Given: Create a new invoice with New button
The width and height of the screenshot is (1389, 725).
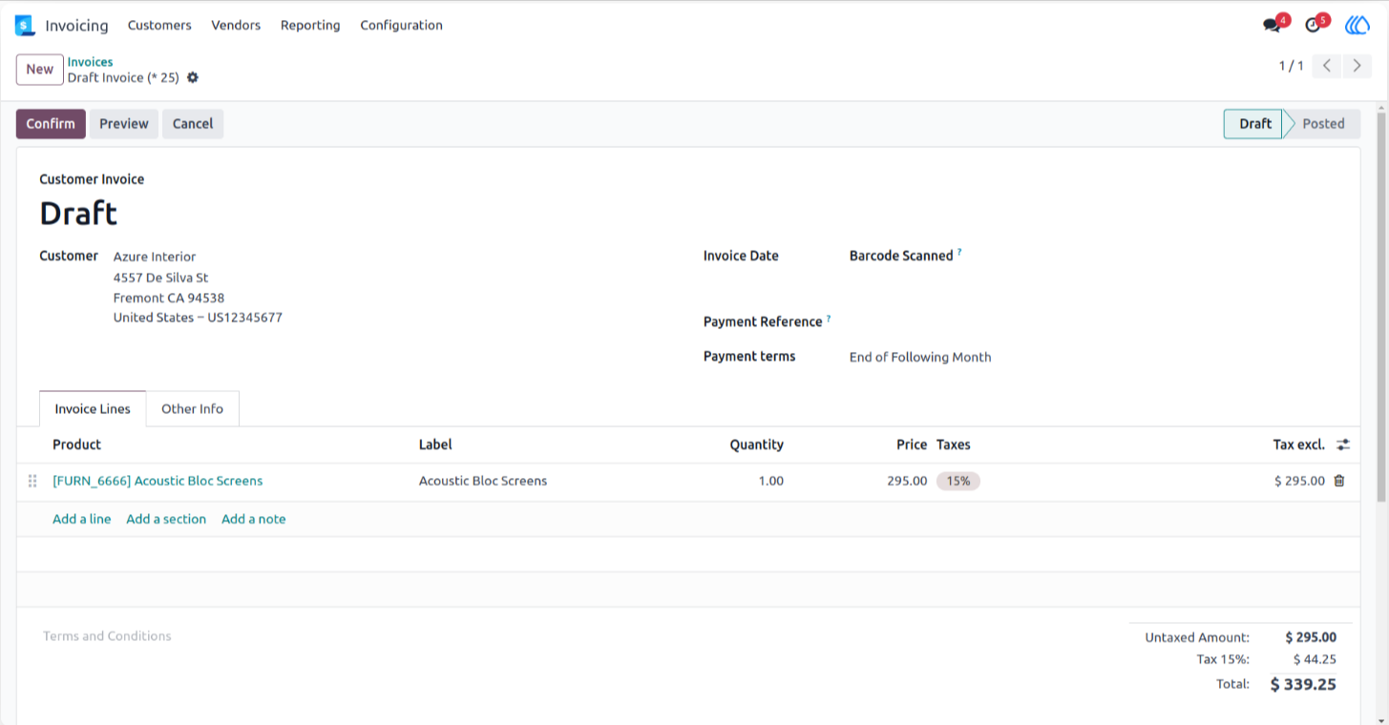Looking at the screenshot, I should tap(40, 70).
